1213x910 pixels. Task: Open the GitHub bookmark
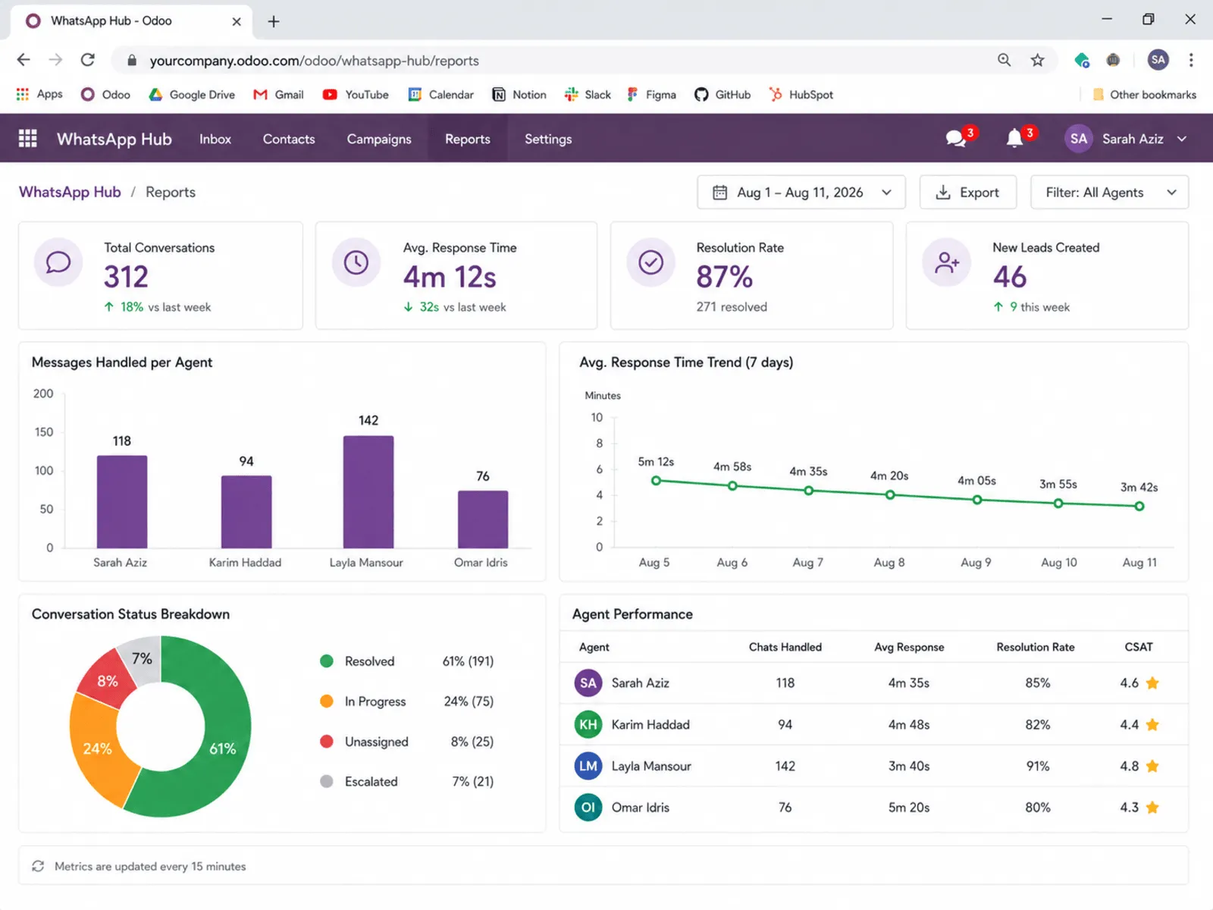722,94
